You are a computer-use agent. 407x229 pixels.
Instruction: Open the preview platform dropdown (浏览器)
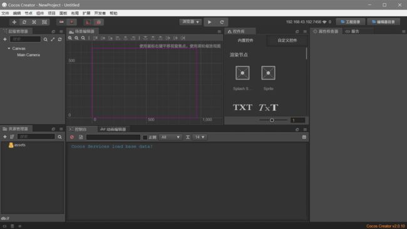[x=190, y=22]
